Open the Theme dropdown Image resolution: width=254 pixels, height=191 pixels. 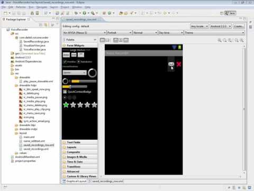[214, 32]
